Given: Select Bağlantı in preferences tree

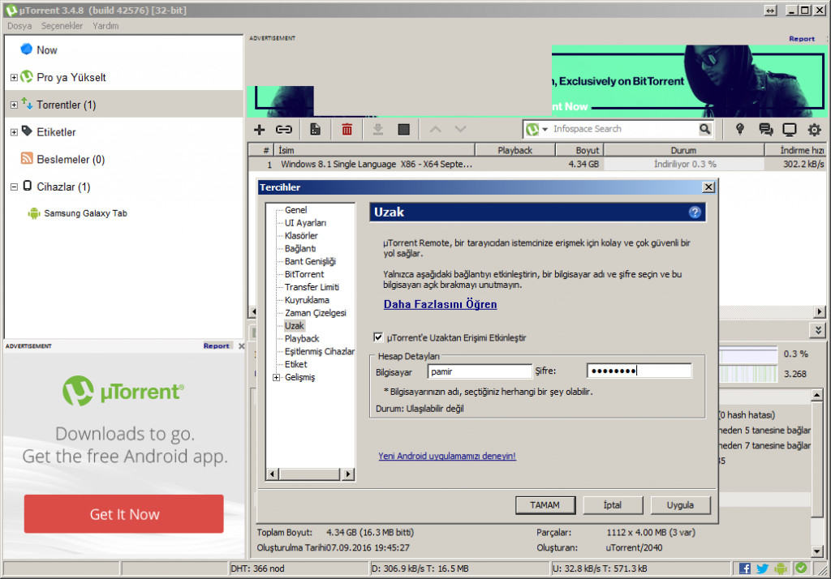Looking at the screenshot, I should pyautogui.click(x=300, y=248).
